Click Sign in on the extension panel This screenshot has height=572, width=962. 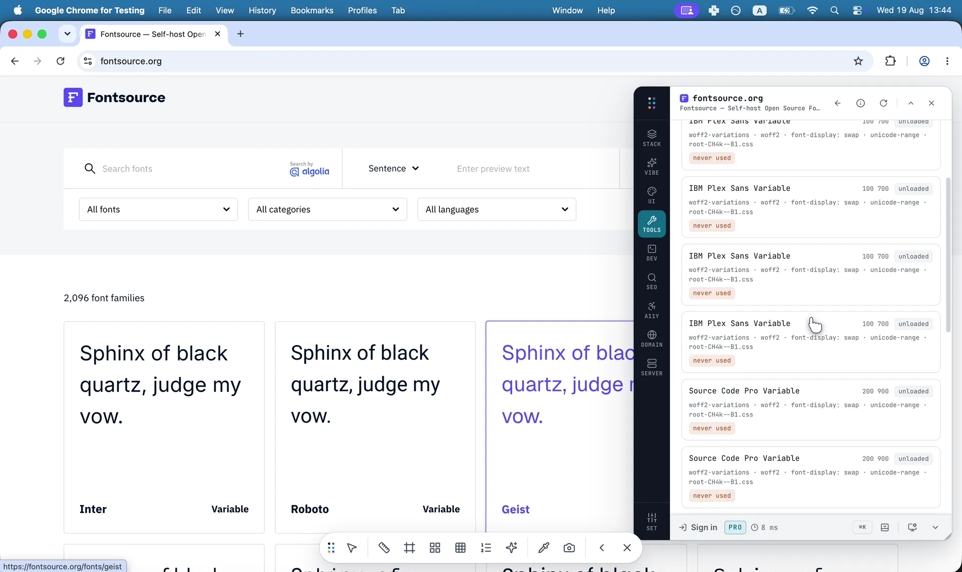tap(698, 527)
